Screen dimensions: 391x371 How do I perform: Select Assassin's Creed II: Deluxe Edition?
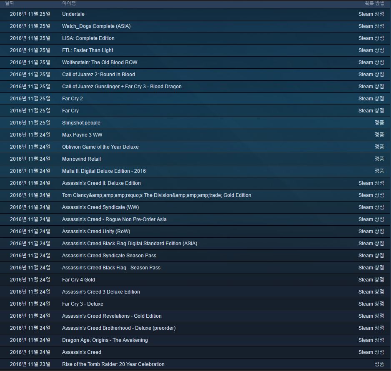coord(101,183)
